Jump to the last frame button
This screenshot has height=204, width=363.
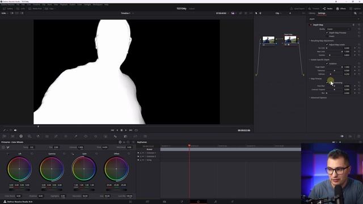point(130,130)
